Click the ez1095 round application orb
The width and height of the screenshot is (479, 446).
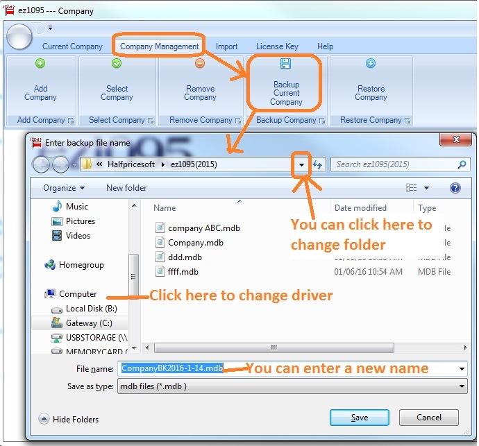[19, 37]
